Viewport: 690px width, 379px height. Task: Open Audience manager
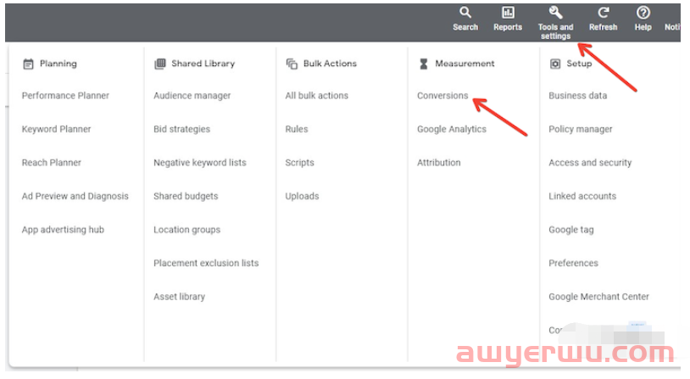192,96
